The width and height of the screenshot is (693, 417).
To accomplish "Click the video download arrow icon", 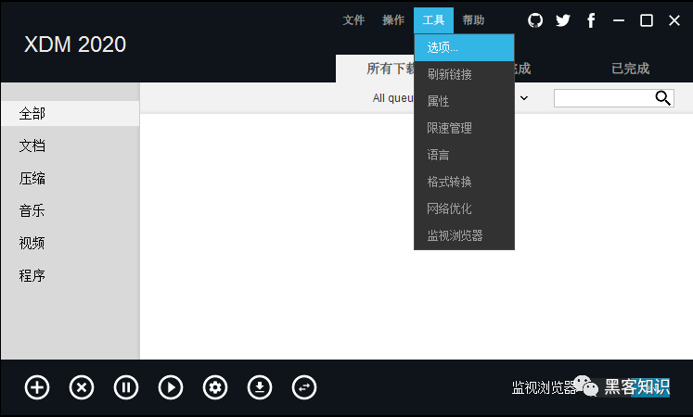I will [x=260, y=387].
